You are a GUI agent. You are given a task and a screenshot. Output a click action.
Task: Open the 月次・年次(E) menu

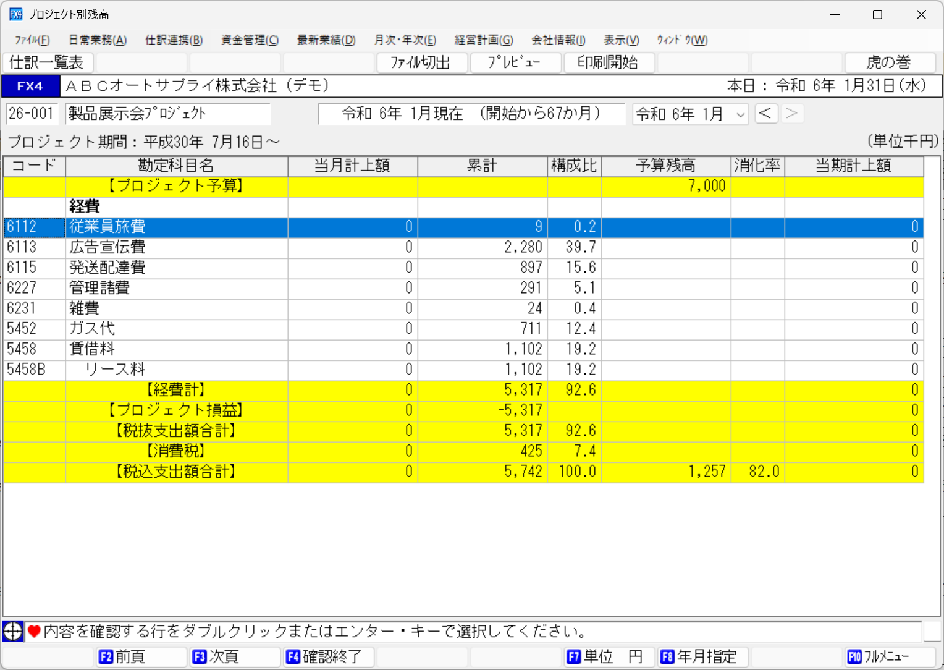405,40
